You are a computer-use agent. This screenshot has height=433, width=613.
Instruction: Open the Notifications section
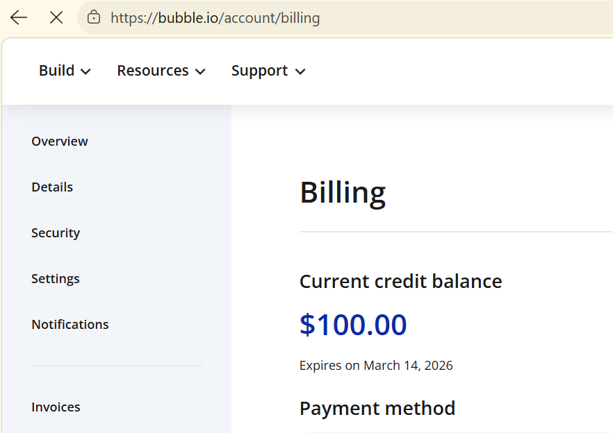pos(70,325)
